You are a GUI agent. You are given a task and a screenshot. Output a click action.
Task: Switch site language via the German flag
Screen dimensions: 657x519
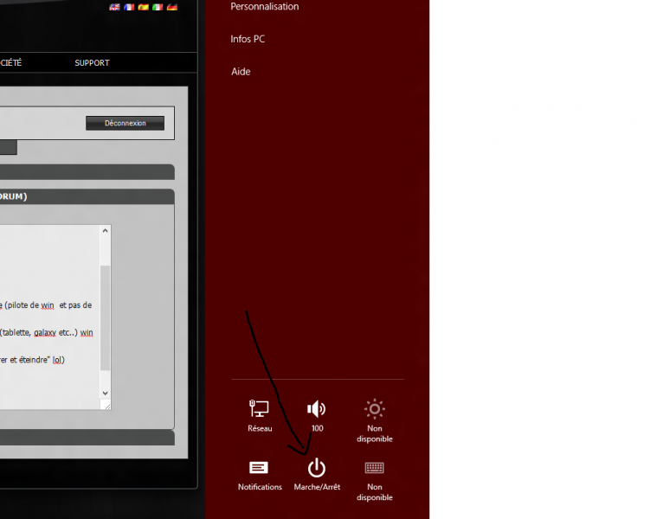171,7
